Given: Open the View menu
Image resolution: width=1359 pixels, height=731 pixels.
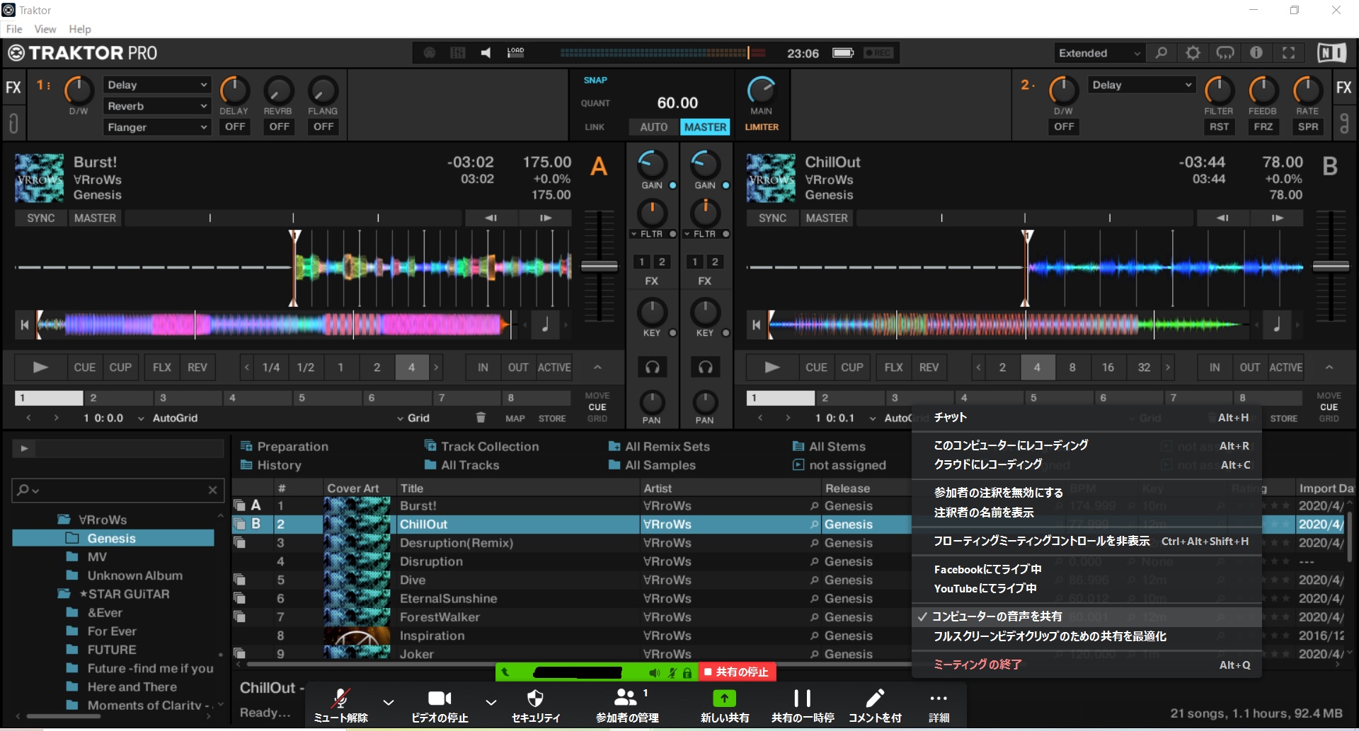Looking at the screenshot, I should (x=45, y=29).
